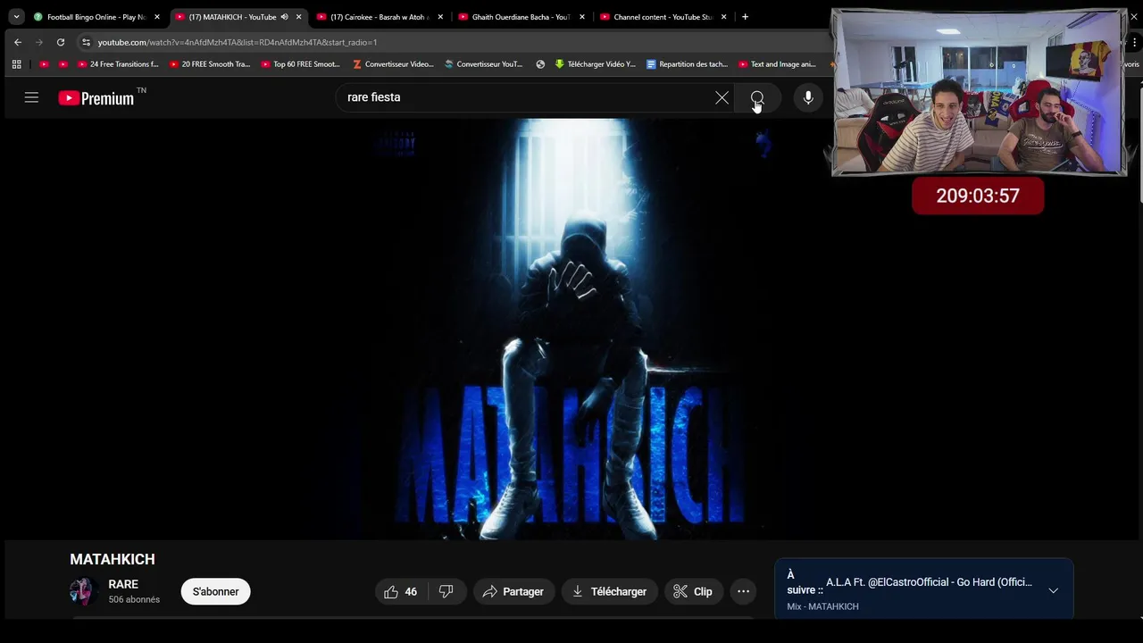Screen dimensions: 1143x643
Task: Open the Convertisseur YouT bookmark
Action: [484, 64]
